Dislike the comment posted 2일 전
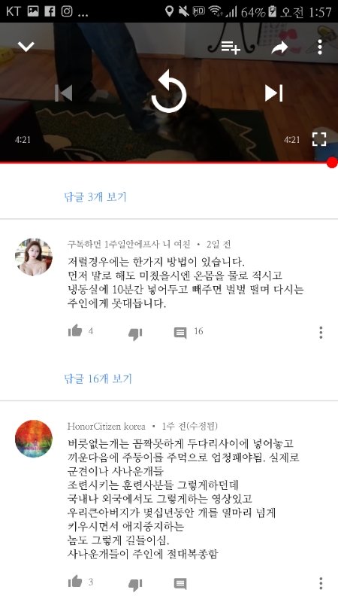This screenshot has width=338, height=602. pos(135,333)
